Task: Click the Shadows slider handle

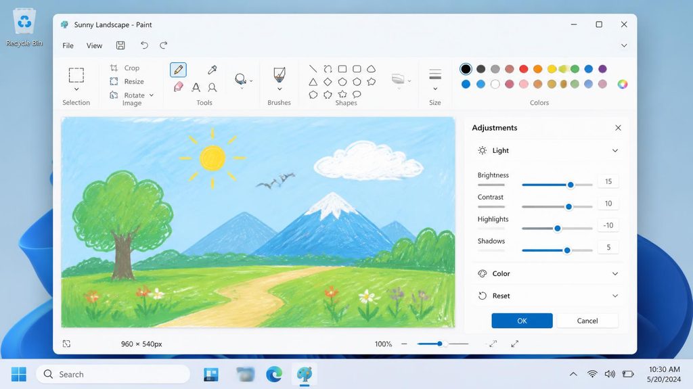Action: 567,250
